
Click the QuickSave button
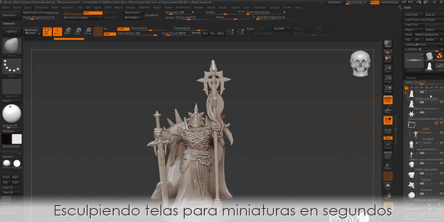(x=333, y=2)
